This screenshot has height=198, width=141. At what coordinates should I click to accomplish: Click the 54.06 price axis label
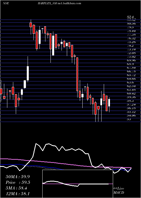(x=131, y=115)
